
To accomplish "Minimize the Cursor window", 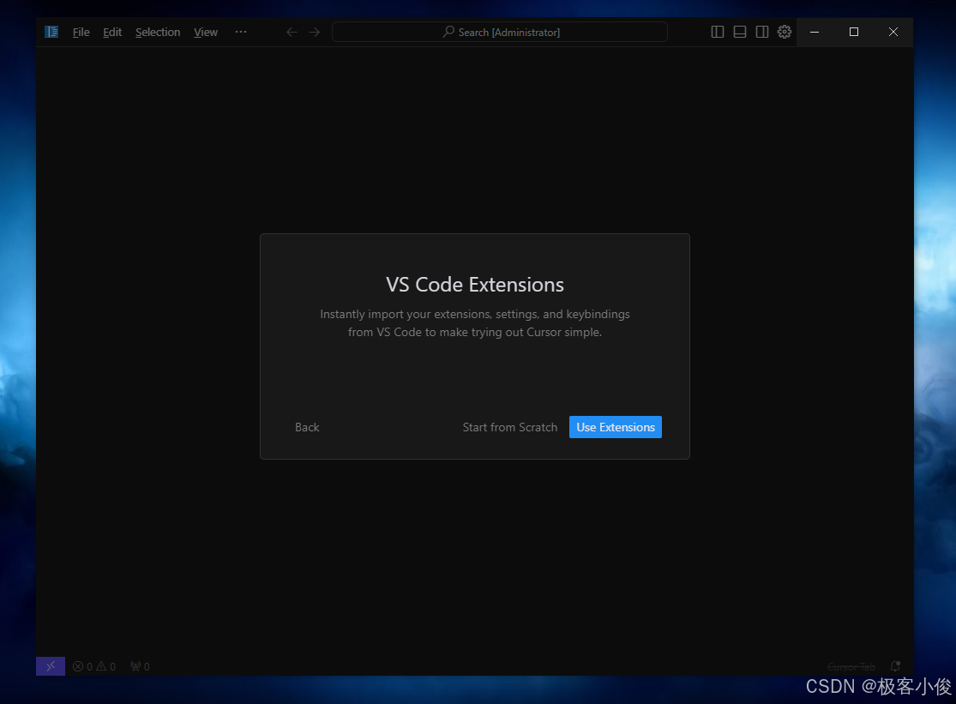I will [815, 32].
